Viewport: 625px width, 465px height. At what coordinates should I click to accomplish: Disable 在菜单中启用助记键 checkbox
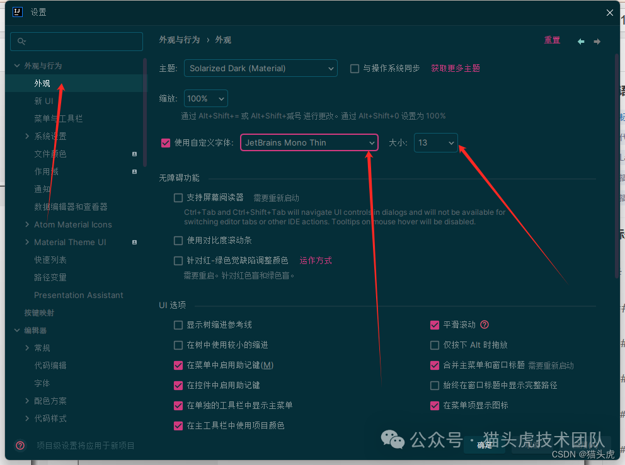click(x=178, y=365)
